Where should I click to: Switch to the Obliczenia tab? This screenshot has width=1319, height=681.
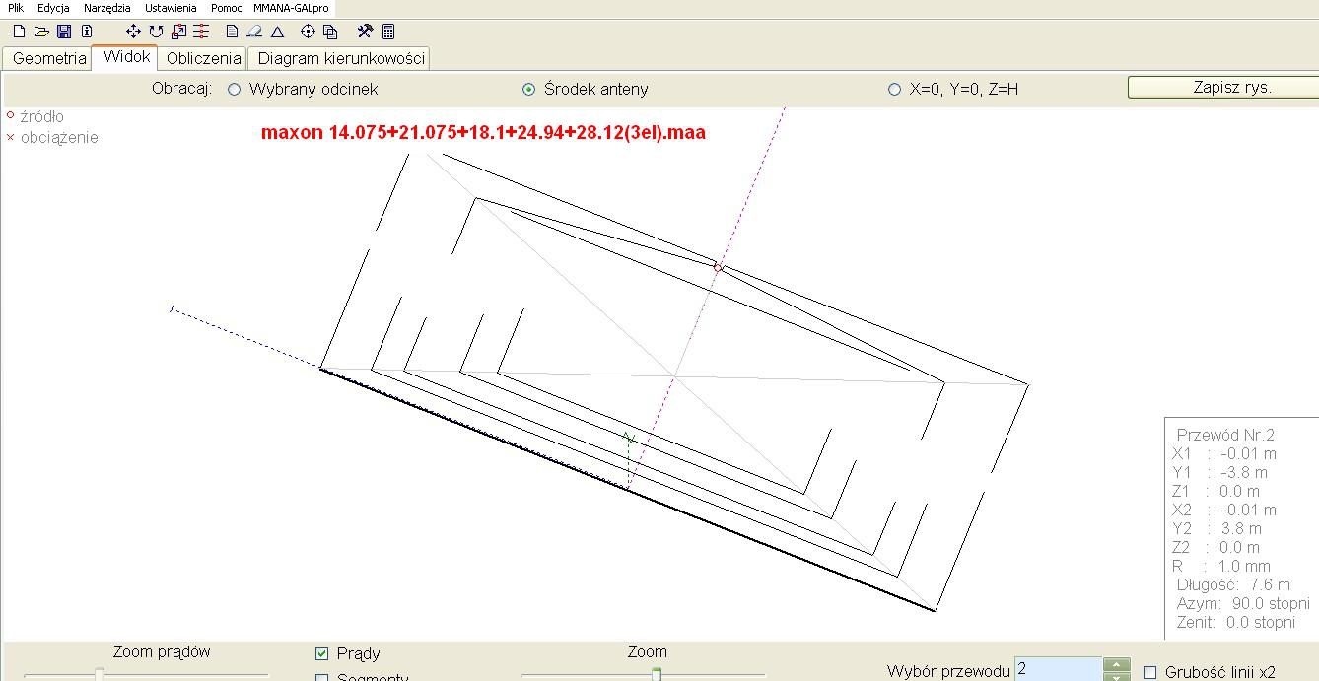[203, 58]
